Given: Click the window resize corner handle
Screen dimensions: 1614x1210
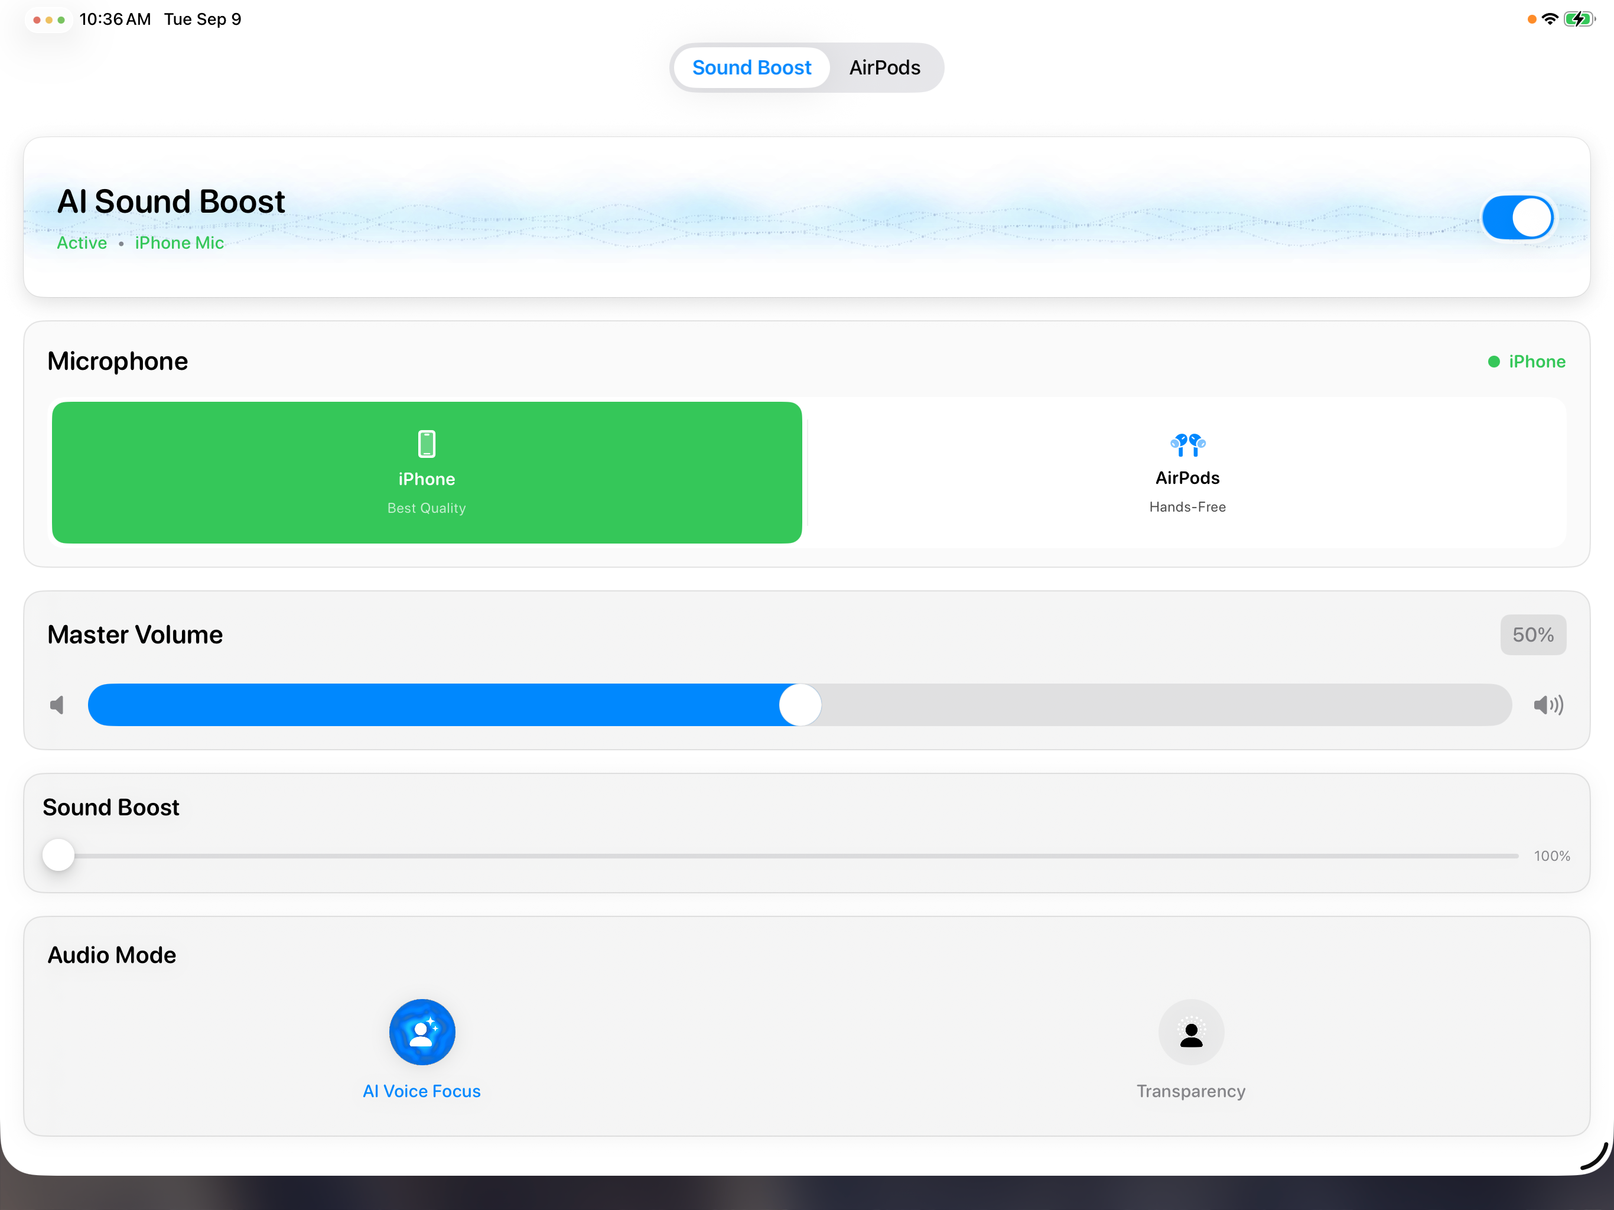Looking at the screenshot, I should pyautogui.click(x=1593, y=1157).
